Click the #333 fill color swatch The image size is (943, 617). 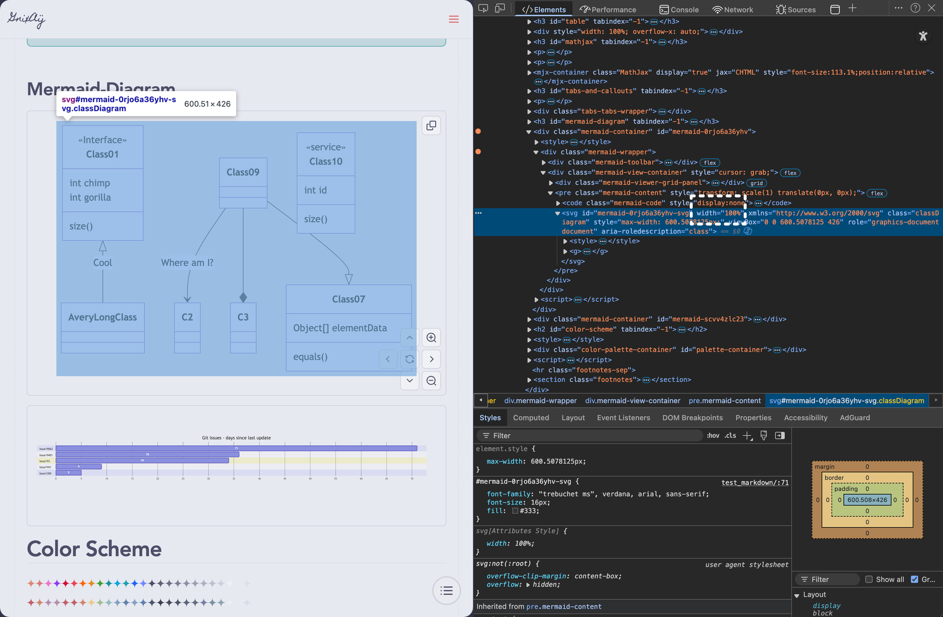point(515,511)
